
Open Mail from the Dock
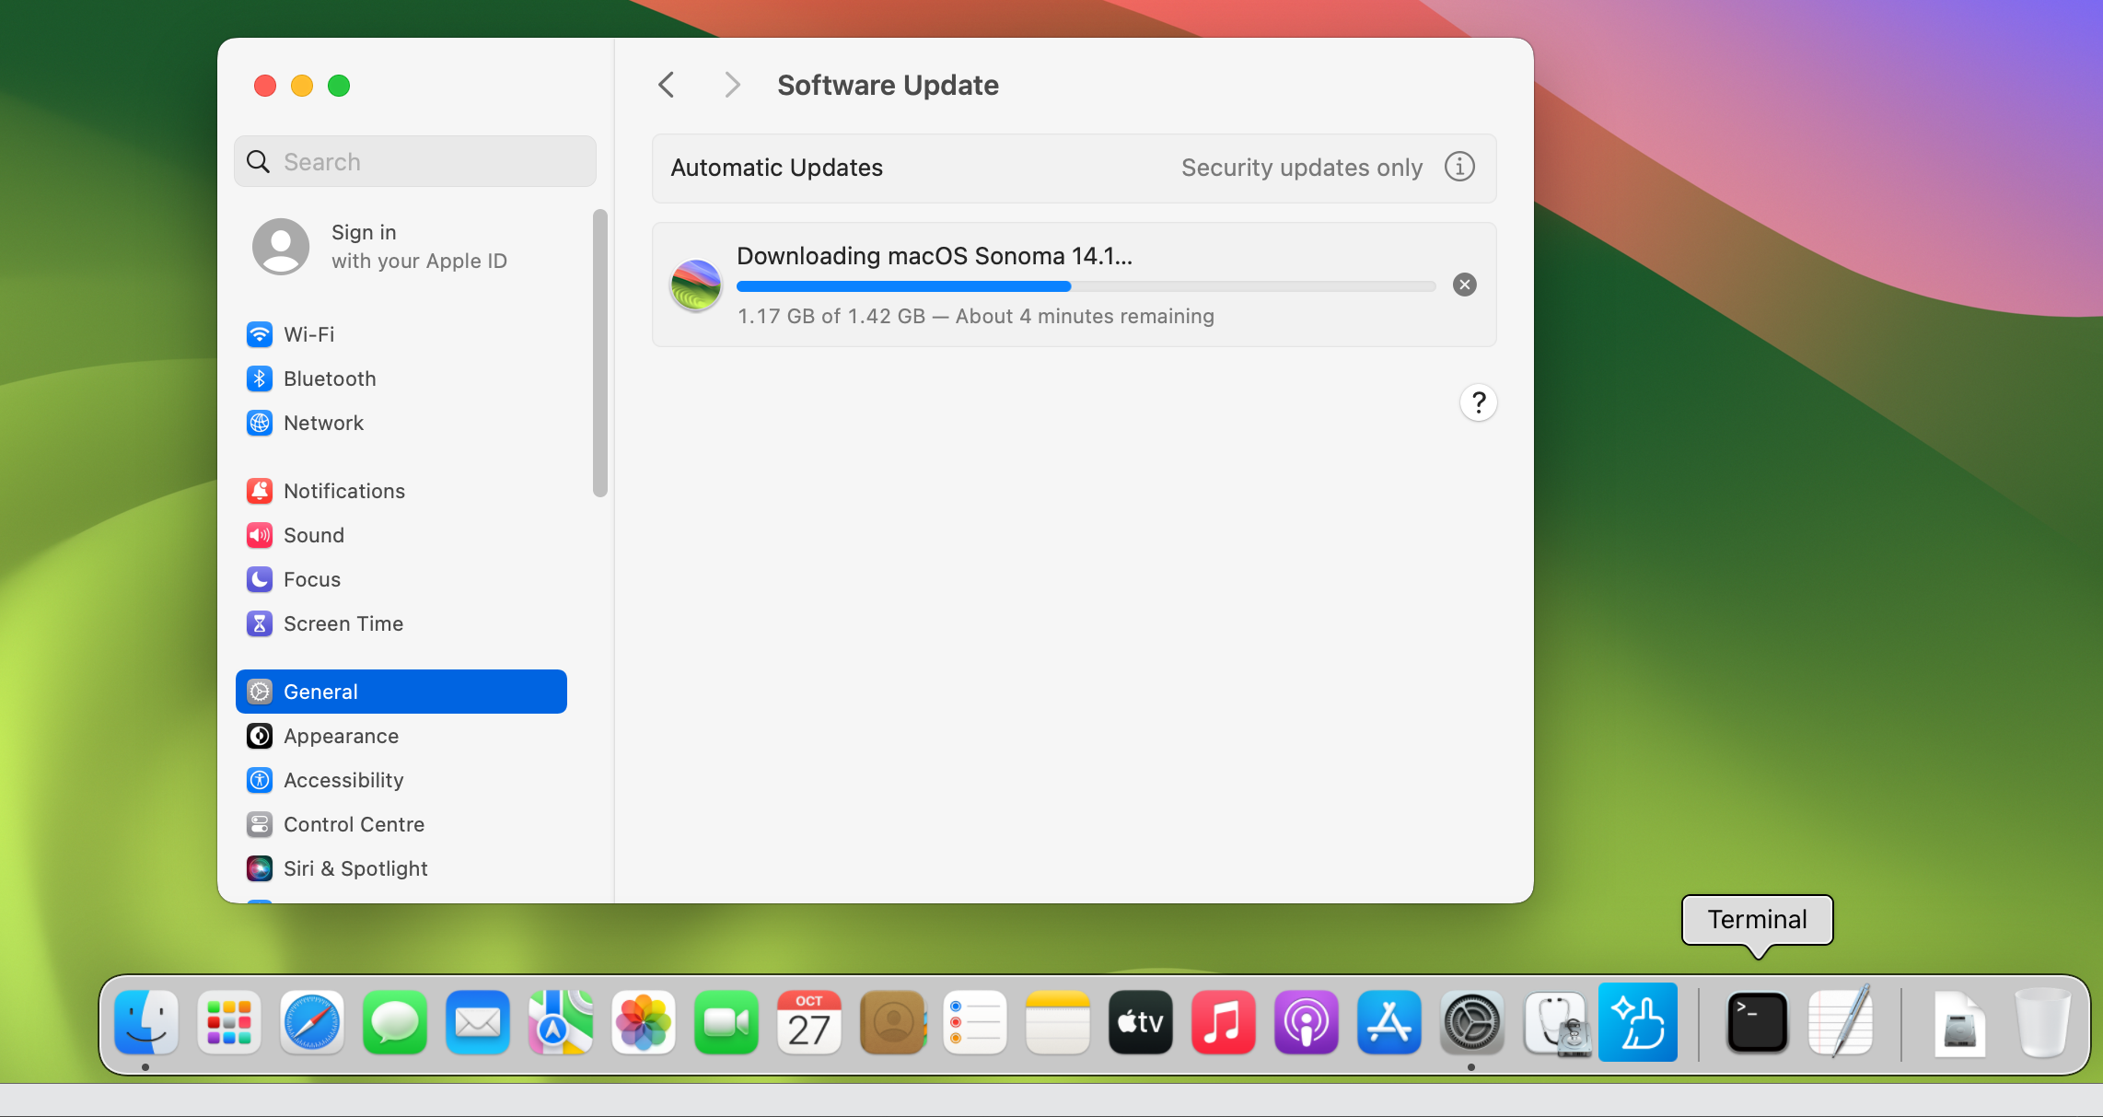[478, 1022]
